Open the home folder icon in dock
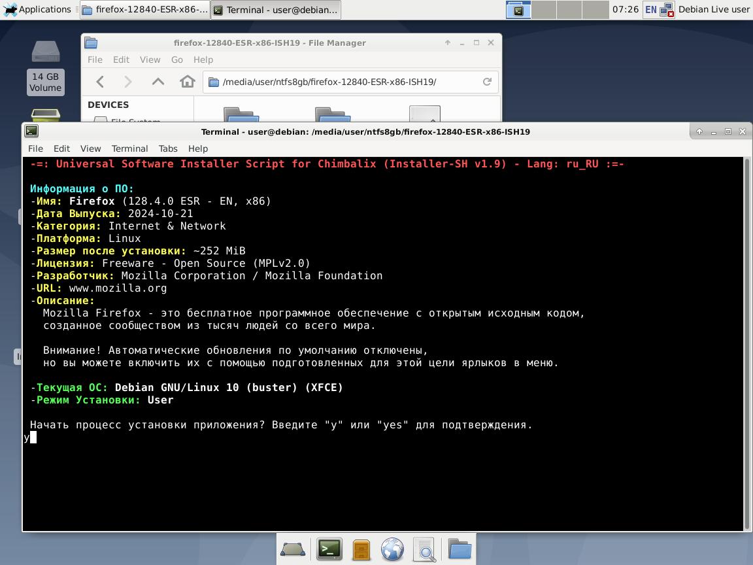 460,549
